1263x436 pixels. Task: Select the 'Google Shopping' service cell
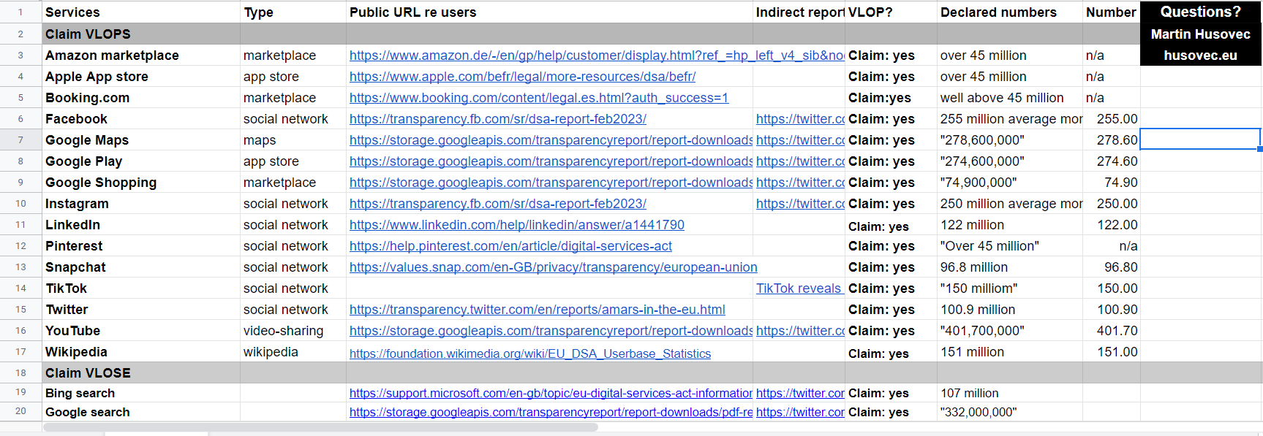(x=141, y=183)
